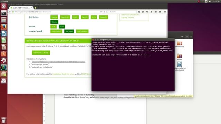This screenshot has width=221, height=124.
Task: Show bookmarks list in Firefox toolbar
Action: [143, 12]
